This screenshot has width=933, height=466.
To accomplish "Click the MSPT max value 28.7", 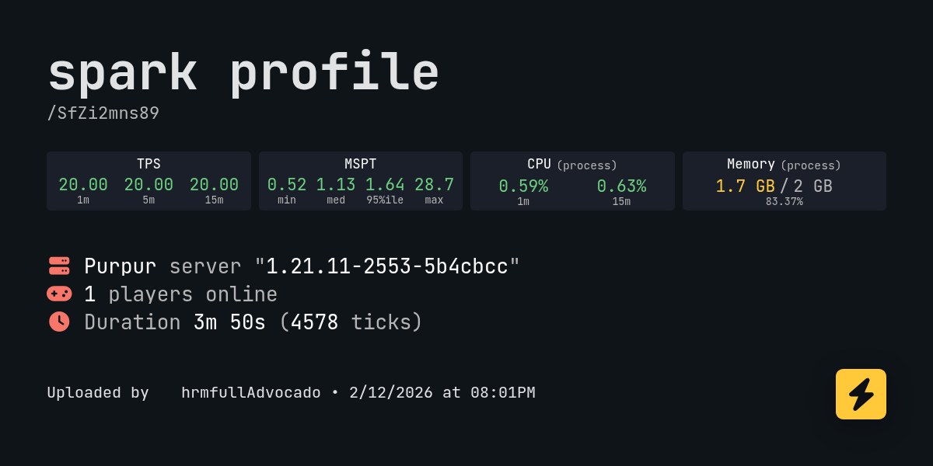I will click(x=434, y=185).
